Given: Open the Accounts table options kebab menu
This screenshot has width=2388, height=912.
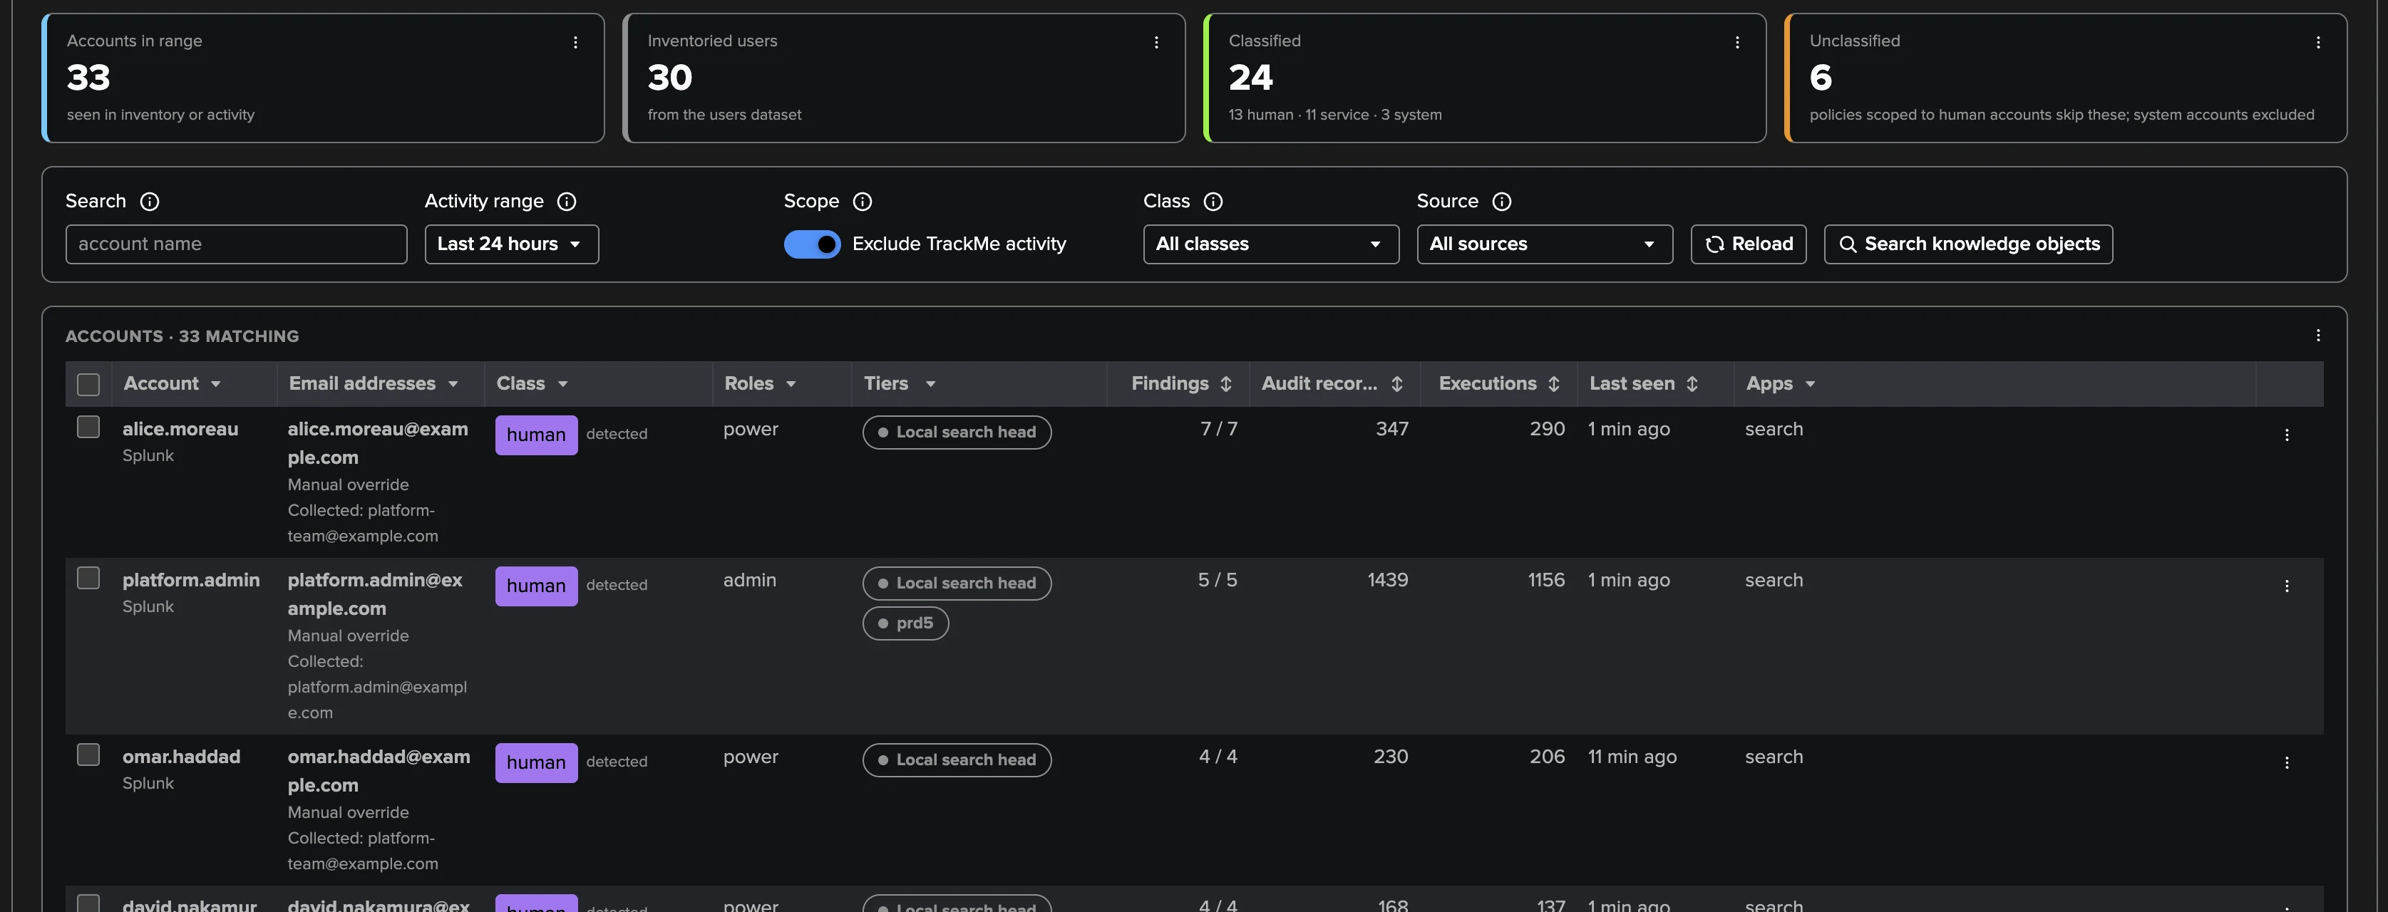Looking at the screenshot, I should [x=2318, y=336].
